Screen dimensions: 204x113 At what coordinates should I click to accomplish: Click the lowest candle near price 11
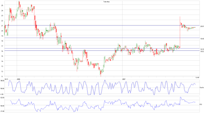tap(101, 73)
